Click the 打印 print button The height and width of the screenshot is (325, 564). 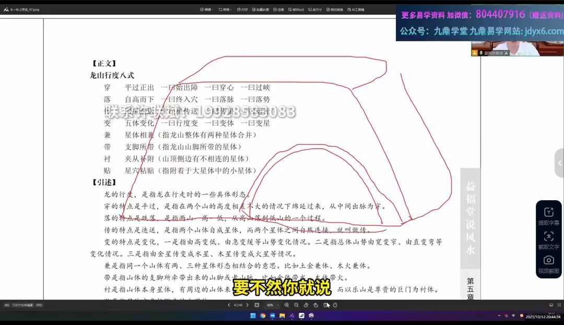pos(242,9)
